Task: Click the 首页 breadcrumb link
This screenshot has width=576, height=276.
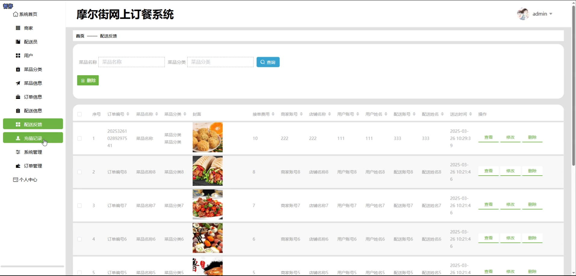Action: tap(80, 36)
